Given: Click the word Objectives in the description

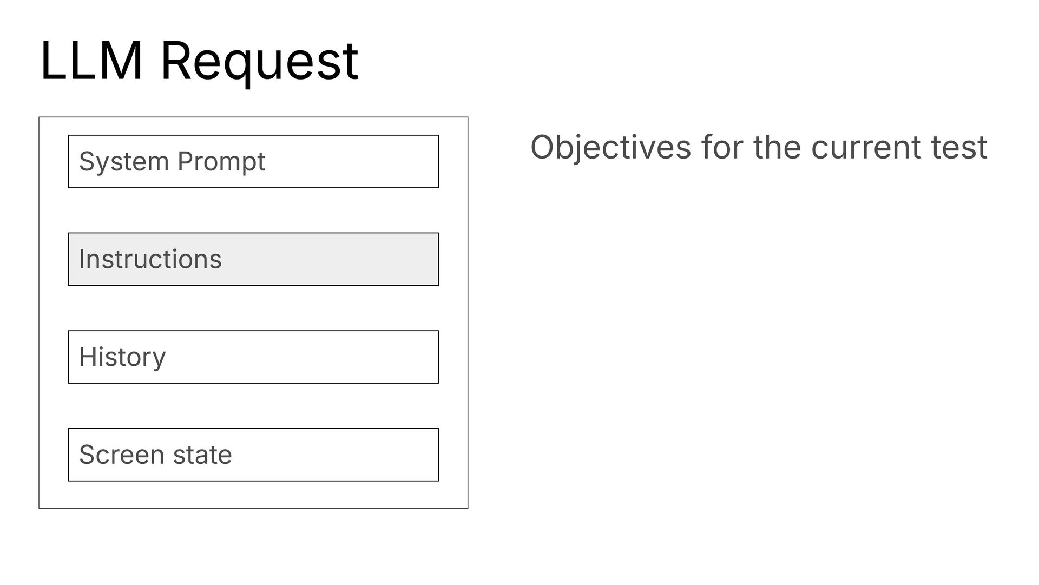Looking at the screenshot, I should 611,148.
